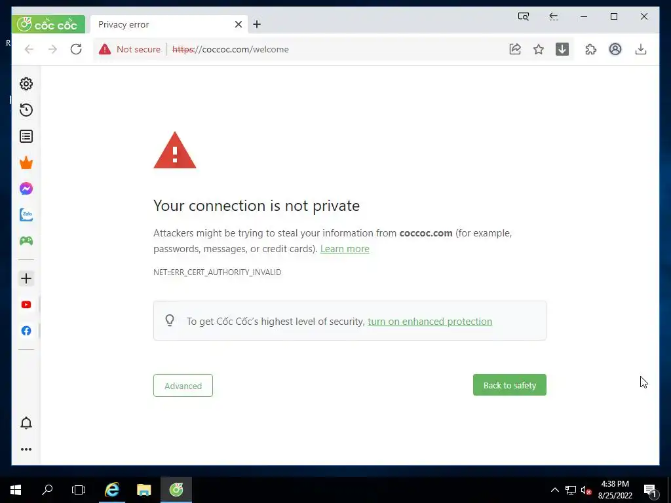Open YouTube shortcut in sidebar
Screen dimensions: 671x503
click(x=26, y=305)
